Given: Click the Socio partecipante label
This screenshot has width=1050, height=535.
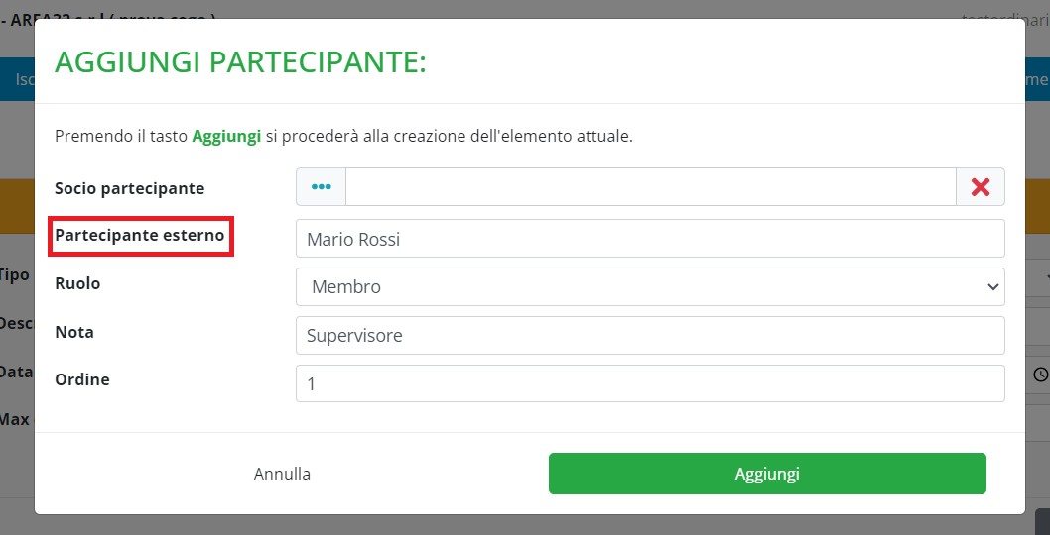Looking at the screenshot, I should [129, 188].
